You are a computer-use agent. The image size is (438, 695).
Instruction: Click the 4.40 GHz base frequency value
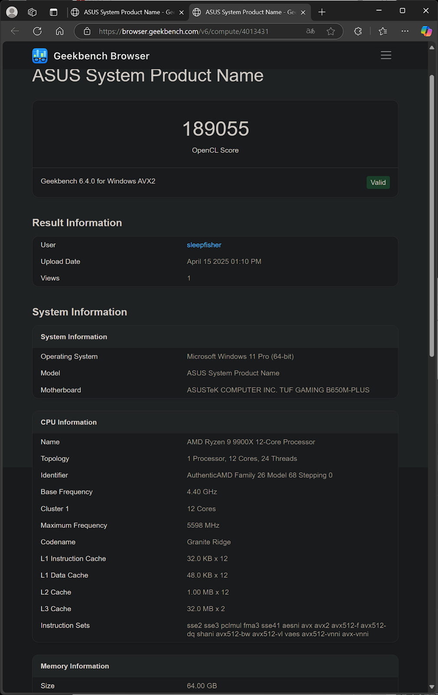(x=202, y=492)
